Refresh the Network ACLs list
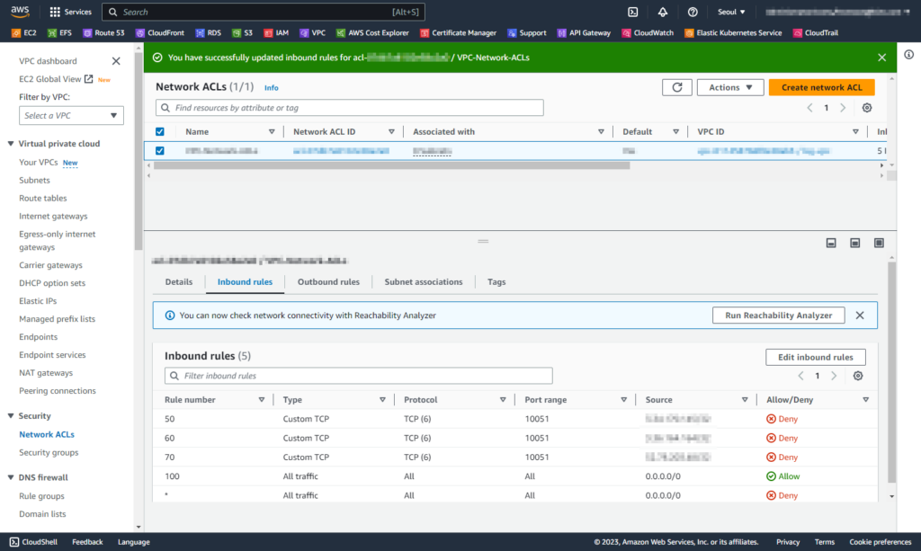Image resolution: width=921 pixels, height=551 pixels. pos(676,87)
